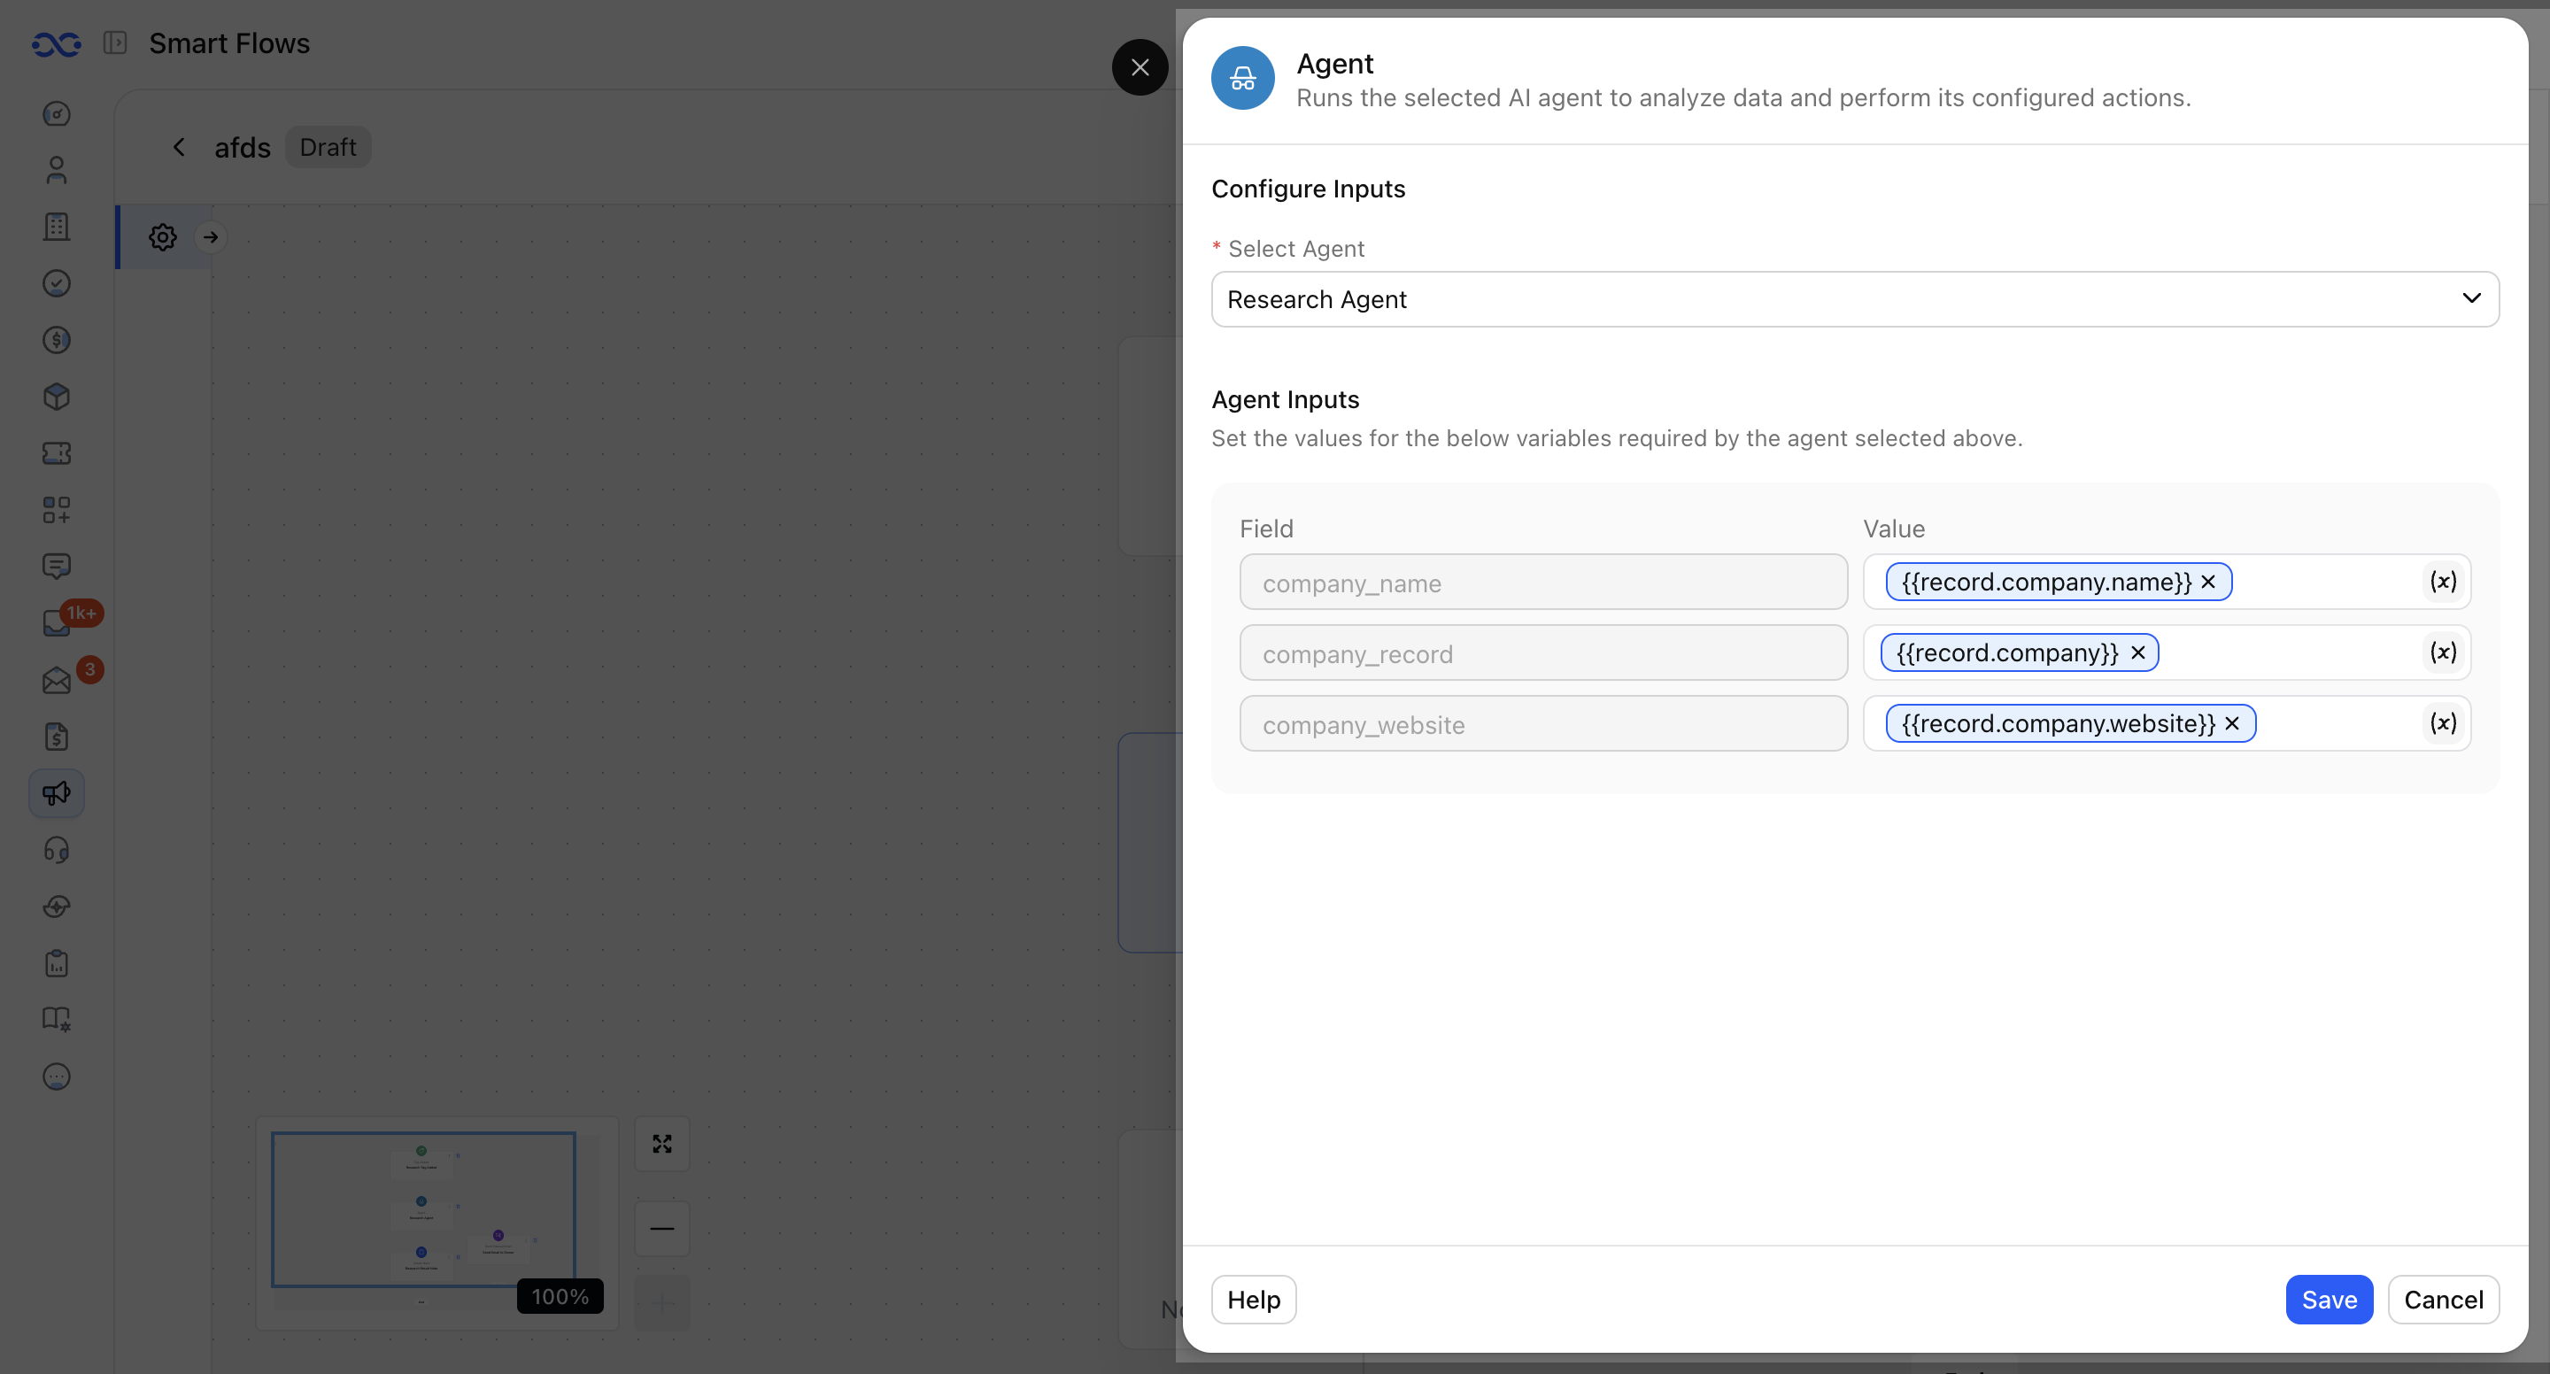Image resolution: width=2550 pixels, height=1374 pixels.
Task: Click the company_website field box
Action: click(1542, 723)
